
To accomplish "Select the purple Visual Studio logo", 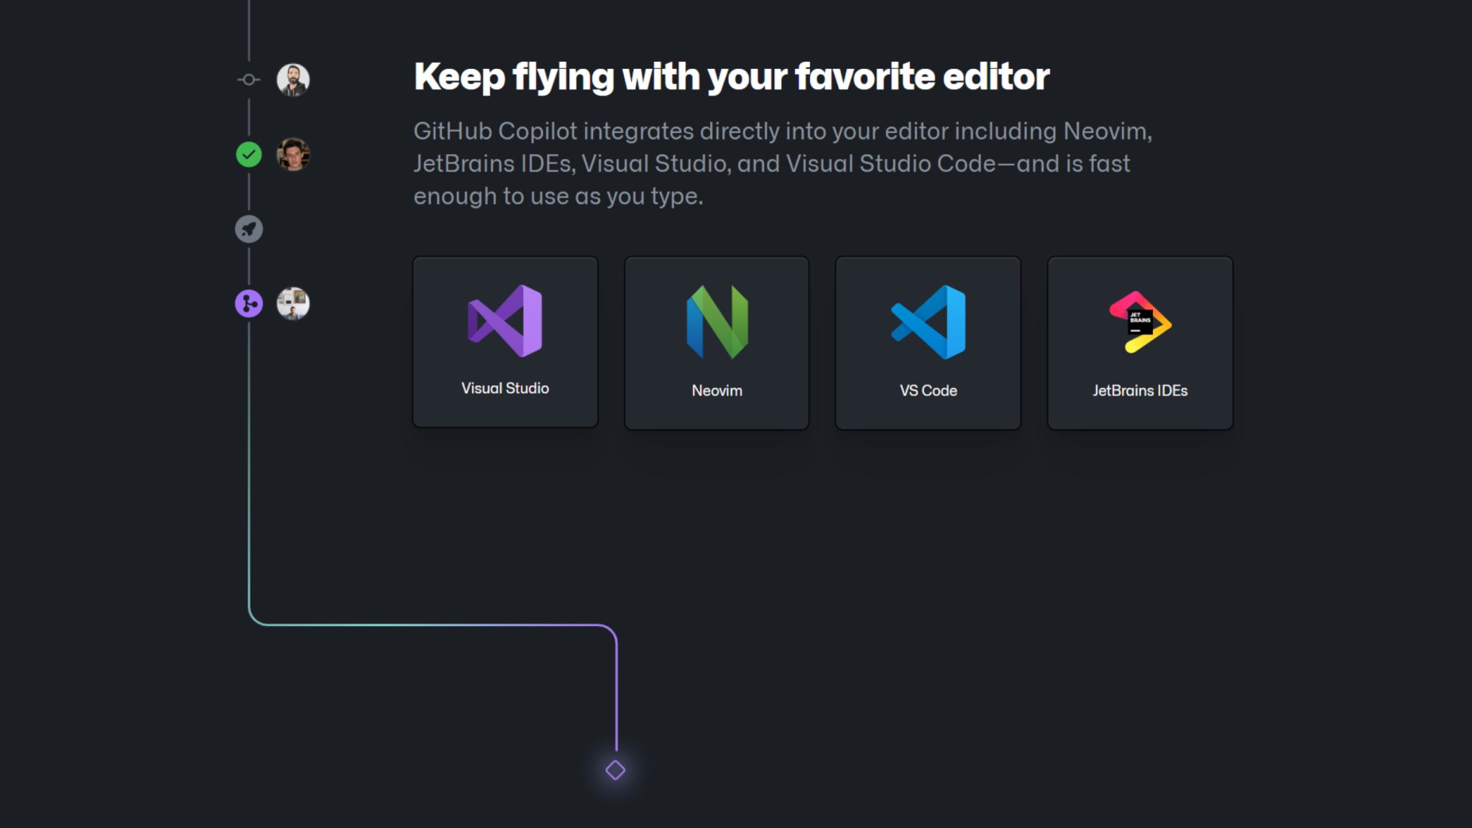I will click(x=505, y=321).
